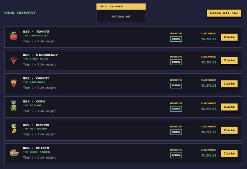Claim rewards for #20 Strawberry
Viewport: 247px width, 169px height.
point(229,60)
